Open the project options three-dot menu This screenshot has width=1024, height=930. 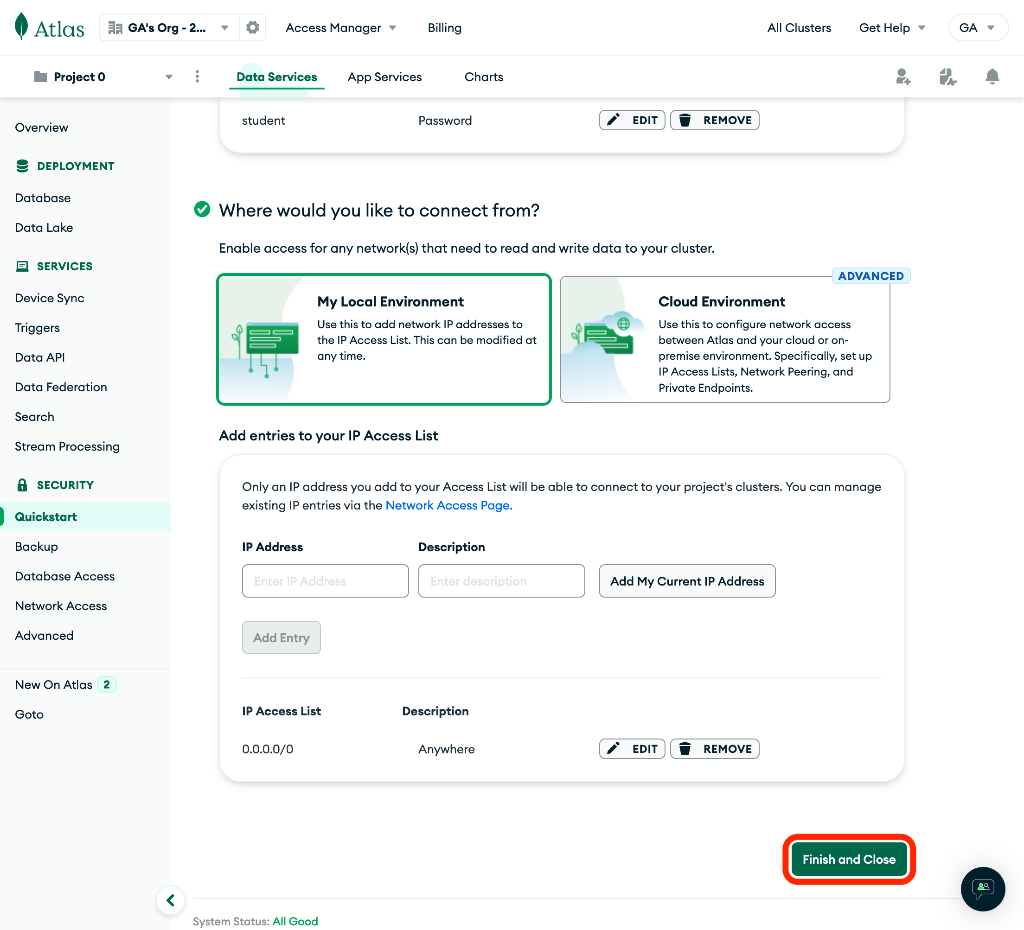(x=197, y=76)
